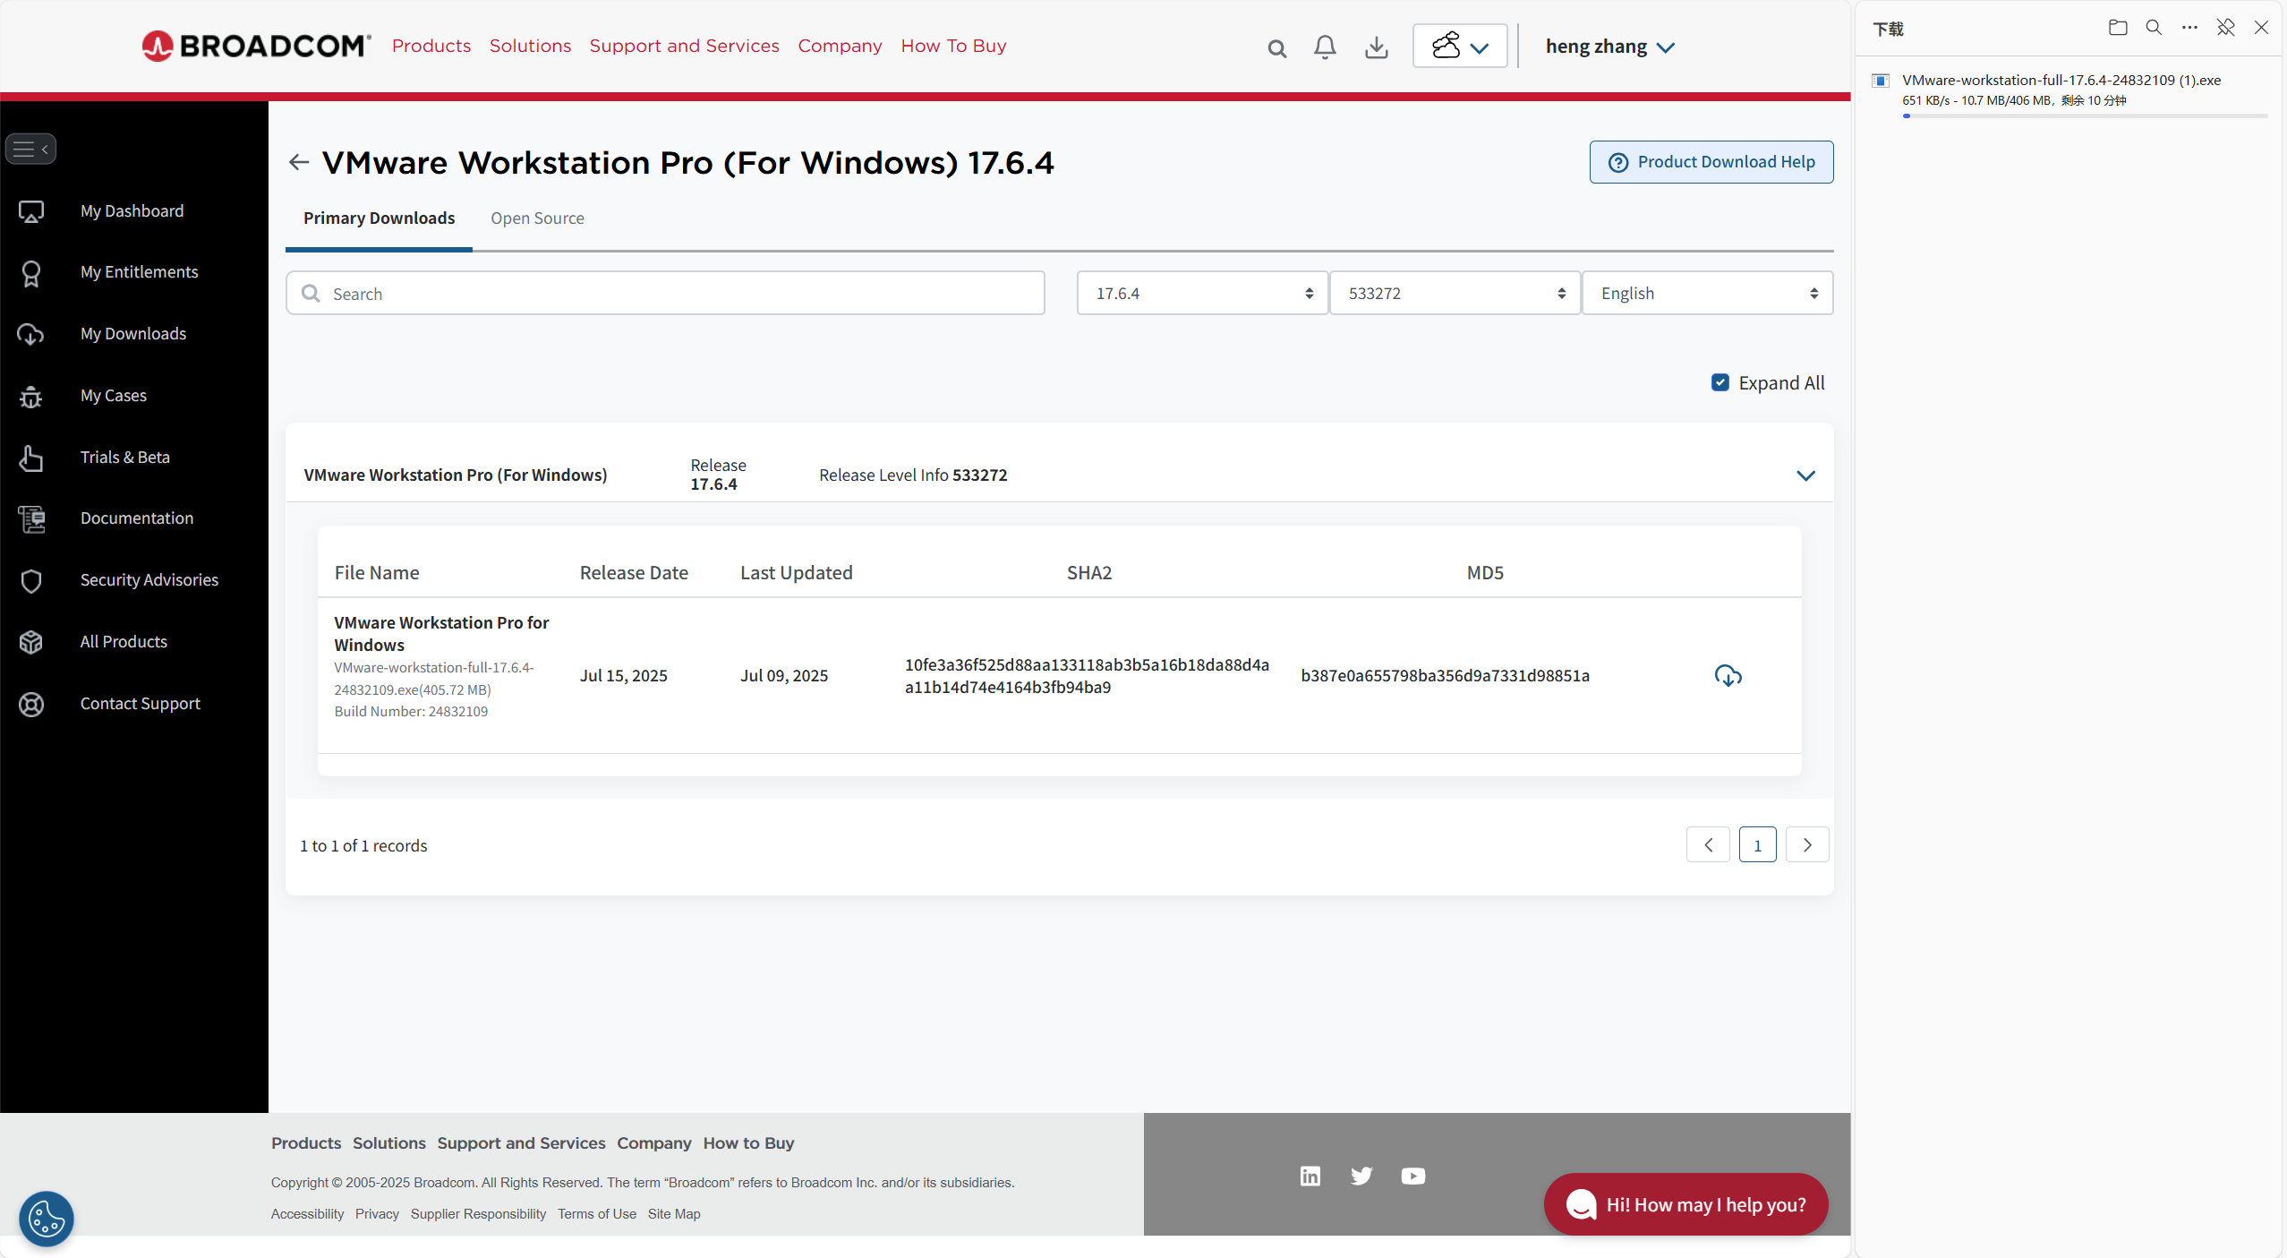This screenshot has height=1258, width=2287.
Task: Open the Products top menu
Action: (x=431, y=46)
